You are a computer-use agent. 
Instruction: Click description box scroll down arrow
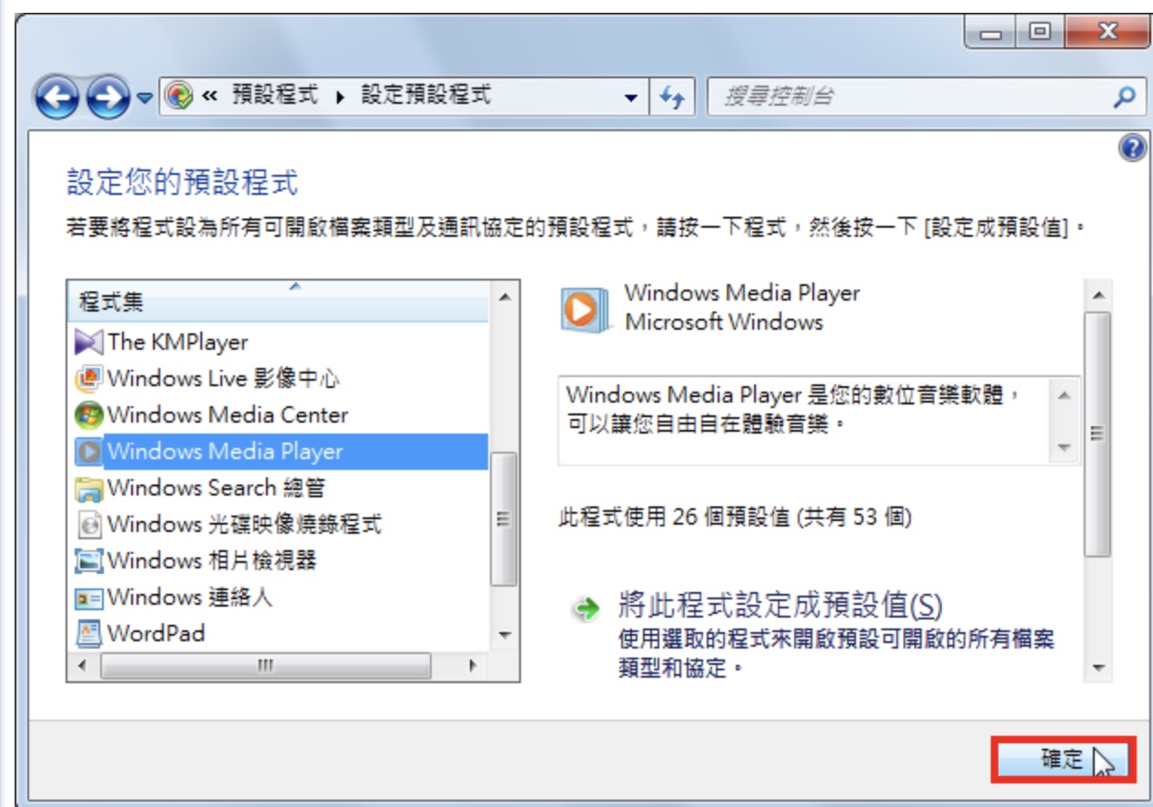click(x=1064, y=448)
